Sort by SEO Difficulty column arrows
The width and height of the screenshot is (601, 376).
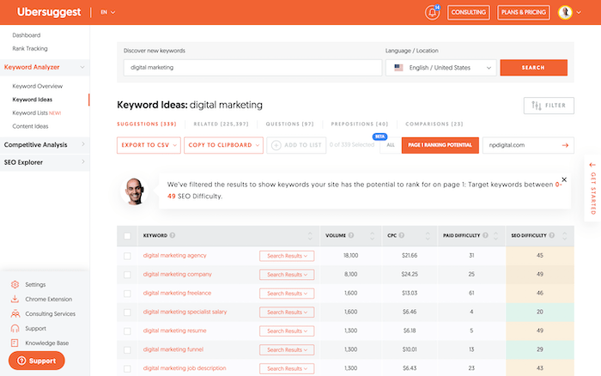pyautogui.click(x=565, y=236)
